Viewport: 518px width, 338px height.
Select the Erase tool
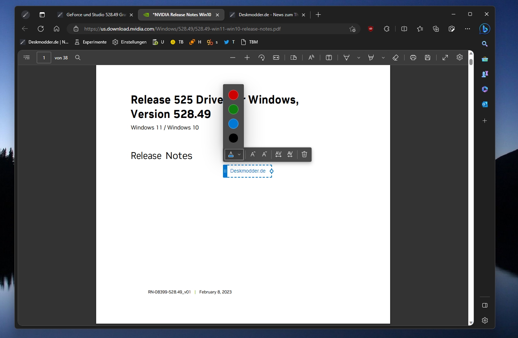coord(396,58)
